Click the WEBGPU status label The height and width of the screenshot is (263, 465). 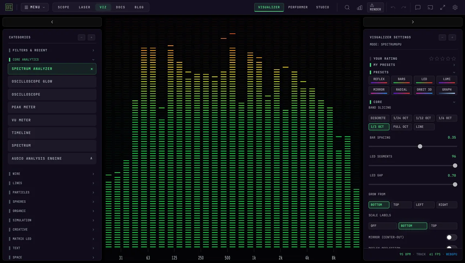[452, 254]
